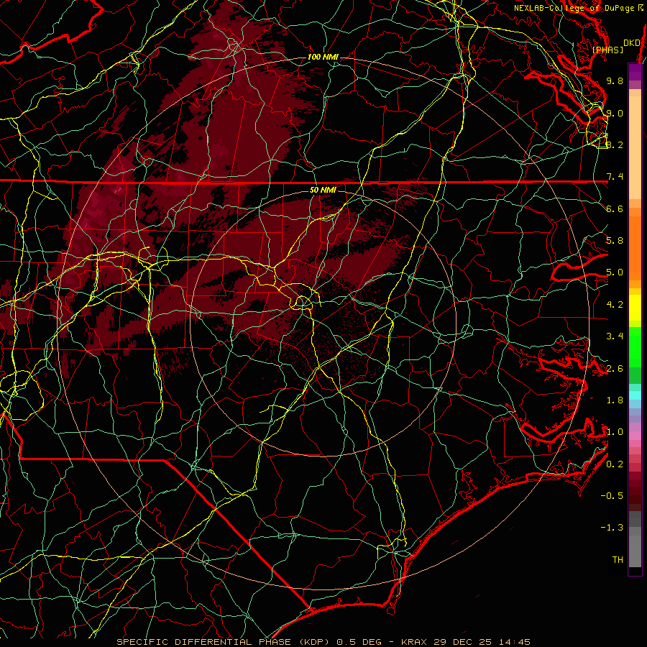
Task: Click the 5.8 scale label
Action: [615, 241]
